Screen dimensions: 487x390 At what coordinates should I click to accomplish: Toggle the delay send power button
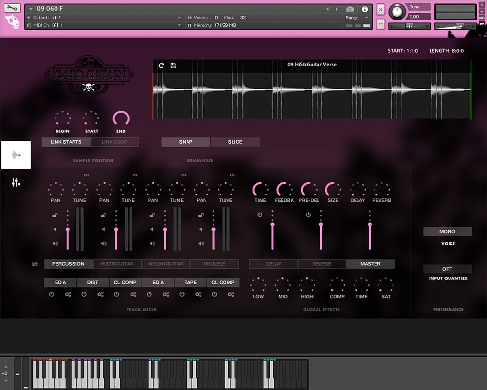click(x=260, y=214)
